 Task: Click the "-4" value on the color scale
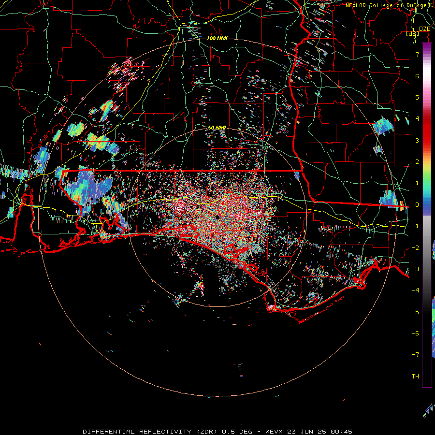coord(415,290)
